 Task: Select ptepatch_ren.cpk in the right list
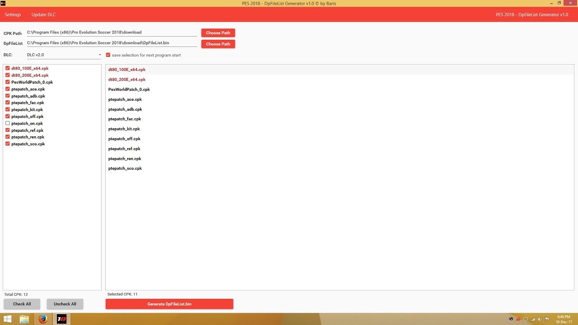tap(340, 158)
